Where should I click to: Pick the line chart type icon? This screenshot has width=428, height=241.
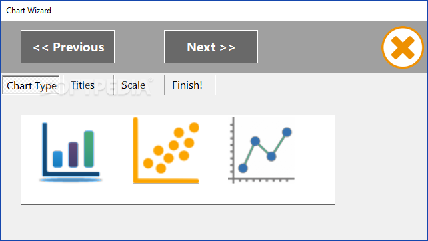click(261, 150)
